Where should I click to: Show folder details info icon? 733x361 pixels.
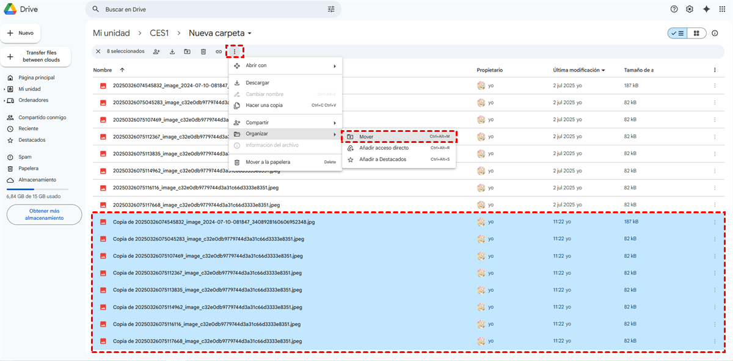tap(715, 33)
